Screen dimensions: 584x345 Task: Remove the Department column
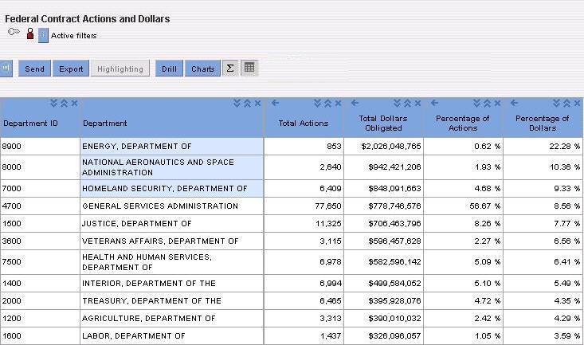tap(257, 104)
